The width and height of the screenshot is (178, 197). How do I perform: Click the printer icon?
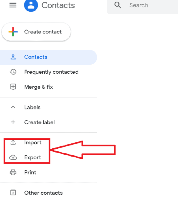13,172
